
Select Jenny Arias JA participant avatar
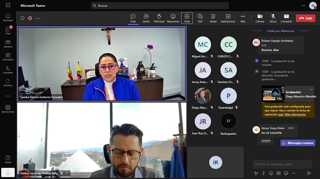coord(203,70)
